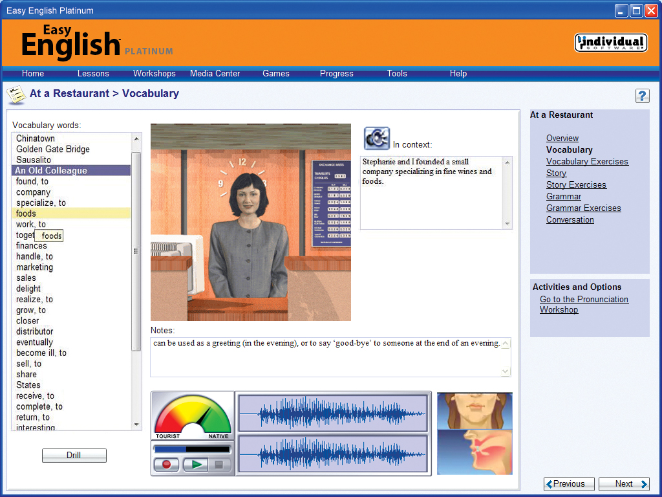Start recording your pronunciation
Screen dimensions: 662x497
click(x=166, y=465)
